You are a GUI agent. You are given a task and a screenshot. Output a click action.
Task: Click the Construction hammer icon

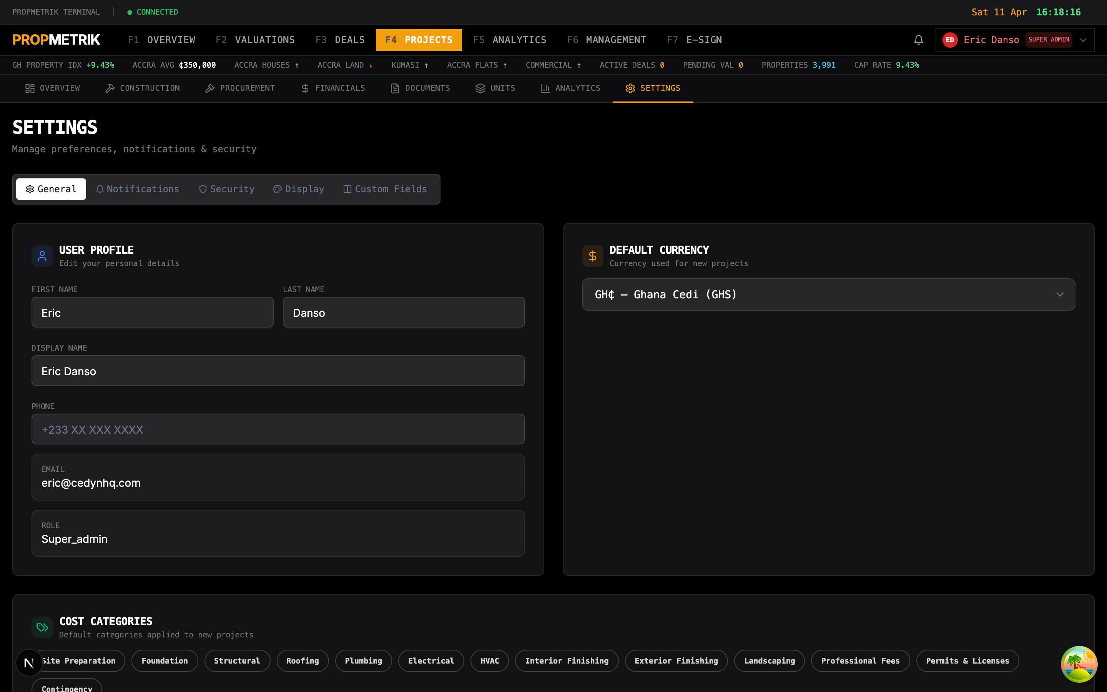110,88
